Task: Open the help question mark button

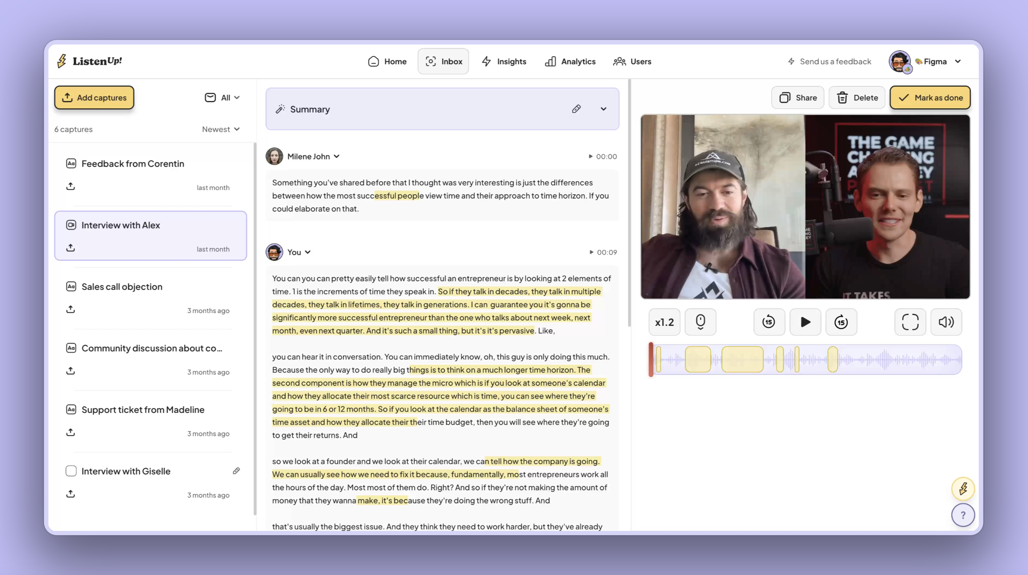Action: 963,515
